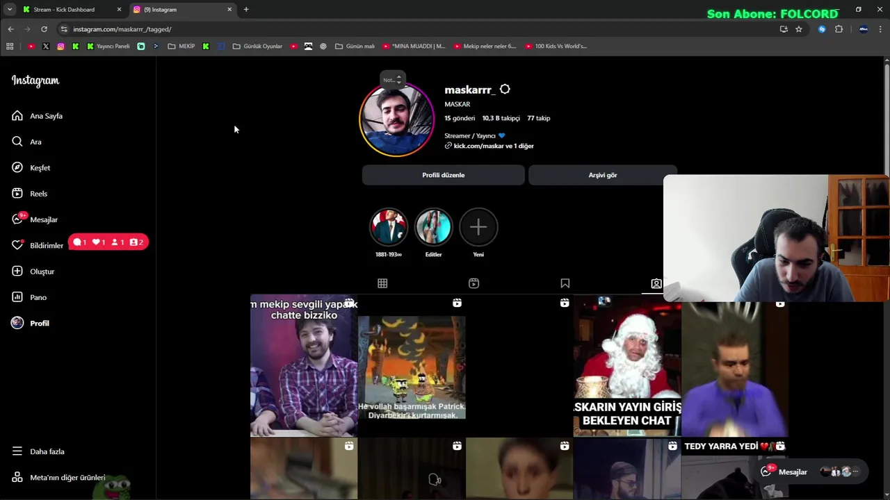
Task: Click the Not bubble above profile picture
Action: pyautogui.click(x=392, y=80)
